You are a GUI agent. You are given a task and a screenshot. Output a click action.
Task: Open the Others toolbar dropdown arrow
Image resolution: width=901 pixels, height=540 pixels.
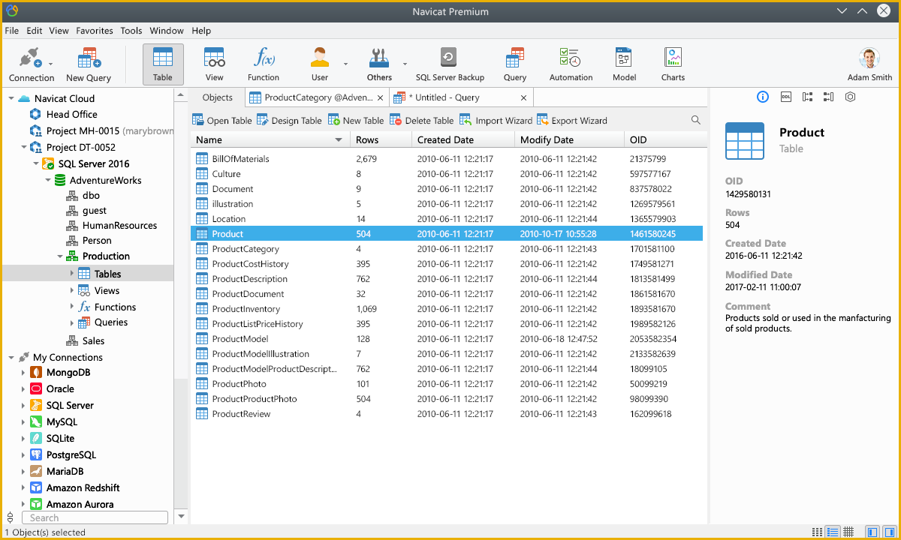405,64
